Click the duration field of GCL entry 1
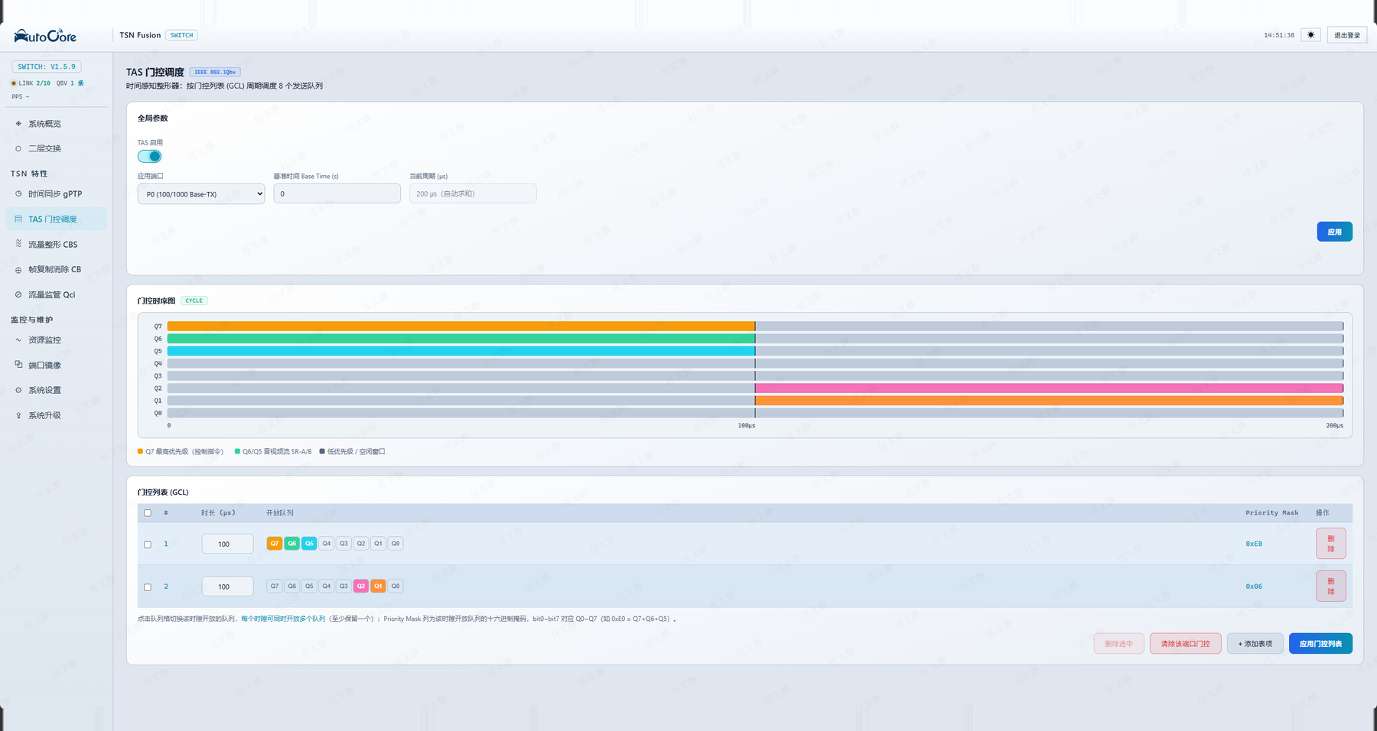The width and height of the screenshot is (1377, 731). 228,544
